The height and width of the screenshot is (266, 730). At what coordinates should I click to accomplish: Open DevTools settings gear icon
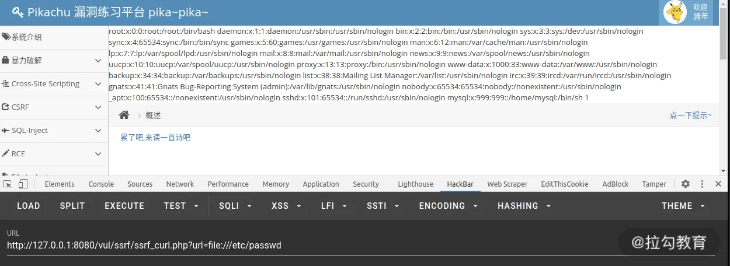coord(686,184)
